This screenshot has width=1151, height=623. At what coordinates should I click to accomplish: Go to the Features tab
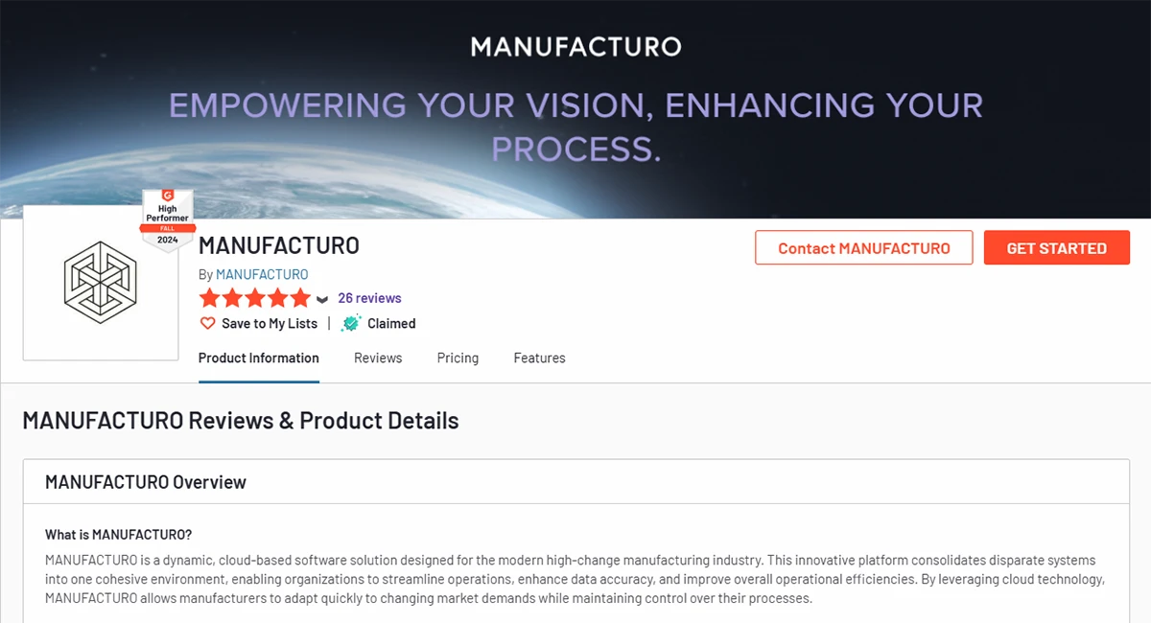pos(539,358)
